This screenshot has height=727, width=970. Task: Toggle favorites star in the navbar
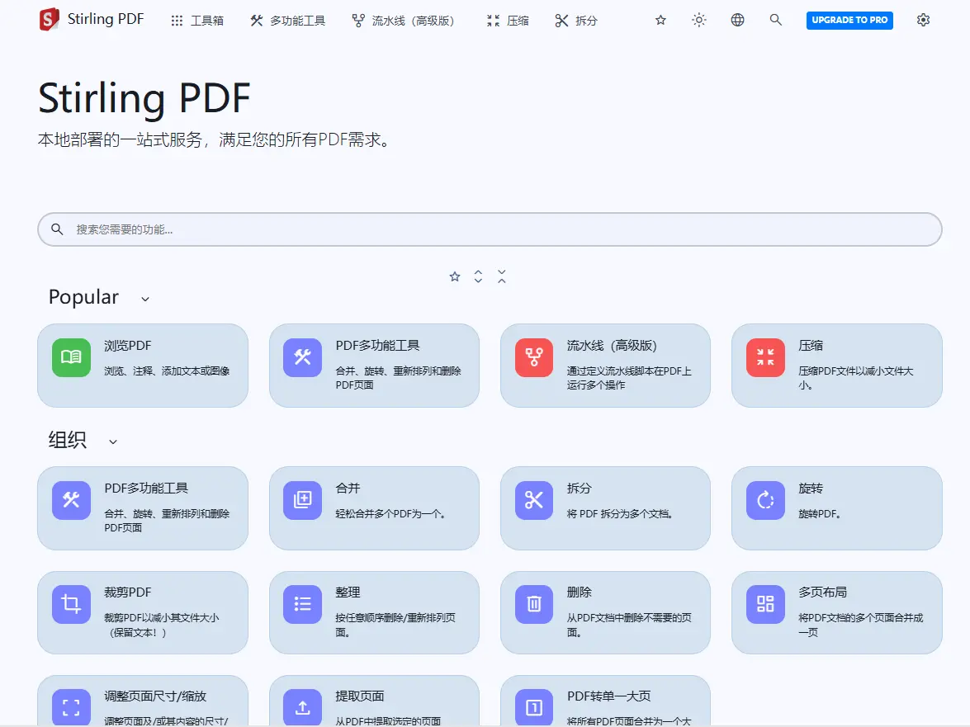tap(660, 20)
